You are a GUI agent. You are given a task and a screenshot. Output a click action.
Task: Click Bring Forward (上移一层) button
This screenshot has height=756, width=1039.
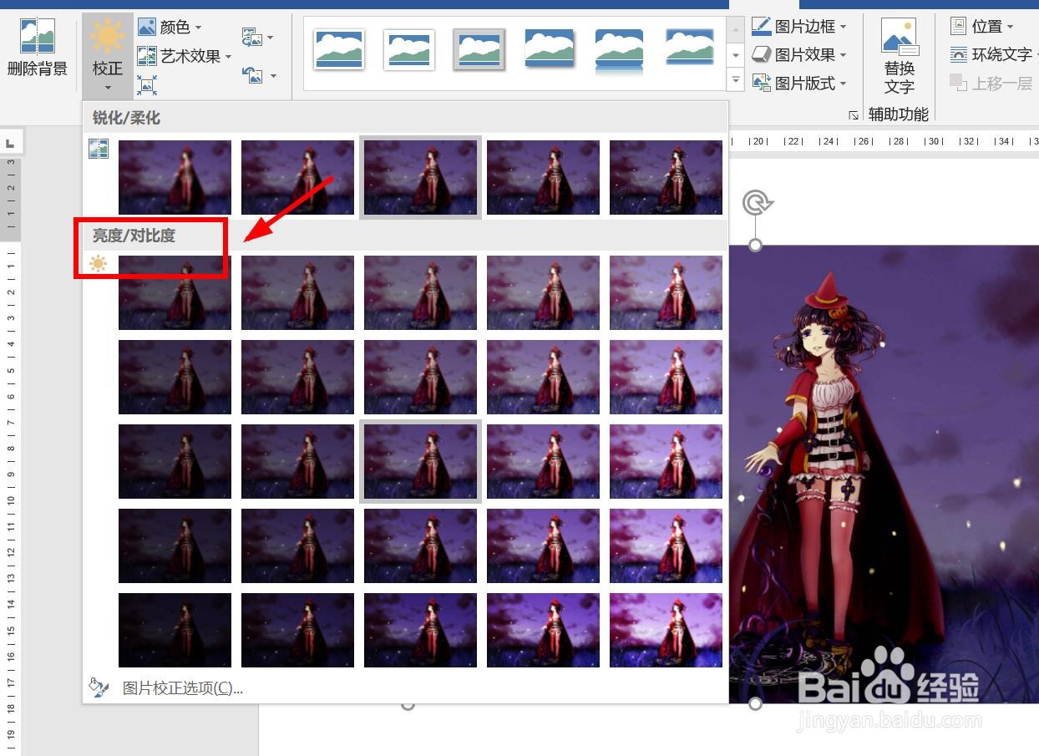[992, 83]
